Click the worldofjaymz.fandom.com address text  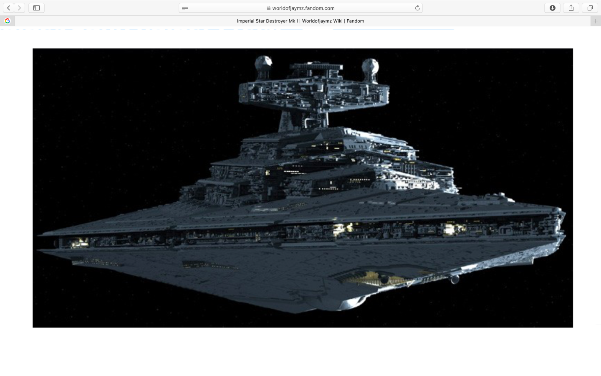303,8
